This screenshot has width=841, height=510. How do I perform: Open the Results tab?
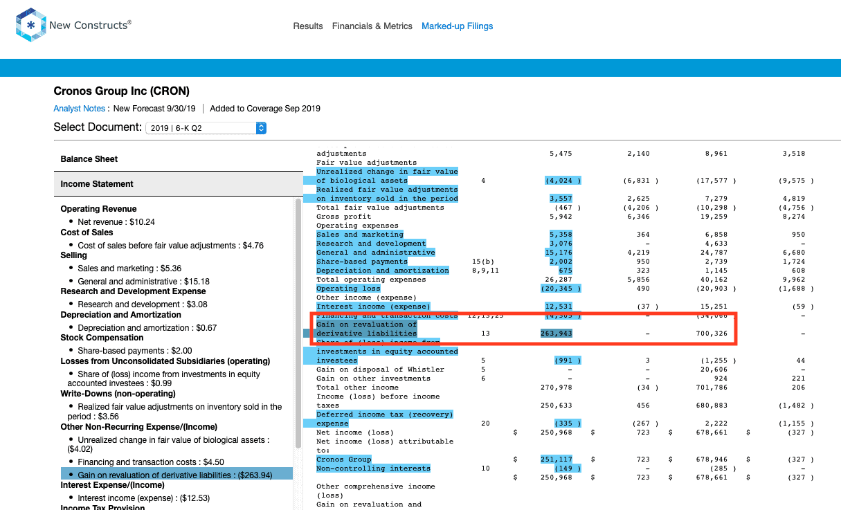[x=308, y=26]
